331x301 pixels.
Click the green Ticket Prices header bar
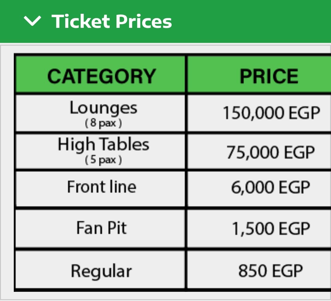pos(165,21)
